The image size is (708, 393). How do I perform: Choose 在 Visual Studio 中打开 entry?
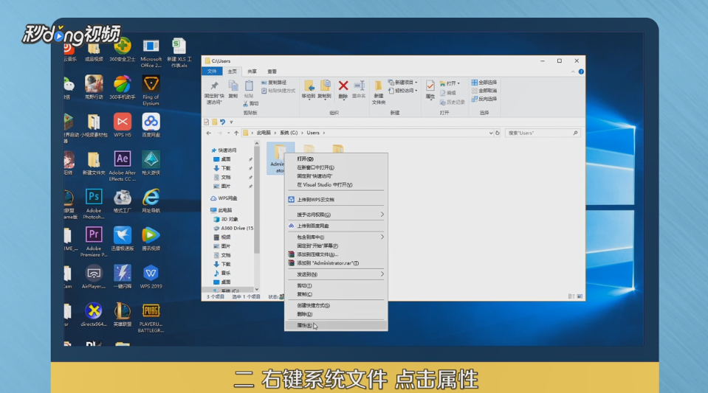point(335,184)
